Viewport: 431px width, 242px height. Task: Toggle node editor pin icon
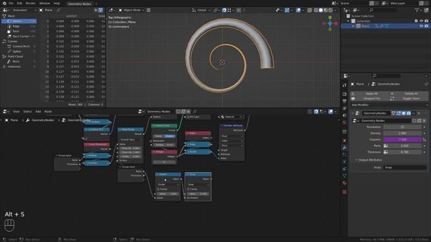pos(195,112)
